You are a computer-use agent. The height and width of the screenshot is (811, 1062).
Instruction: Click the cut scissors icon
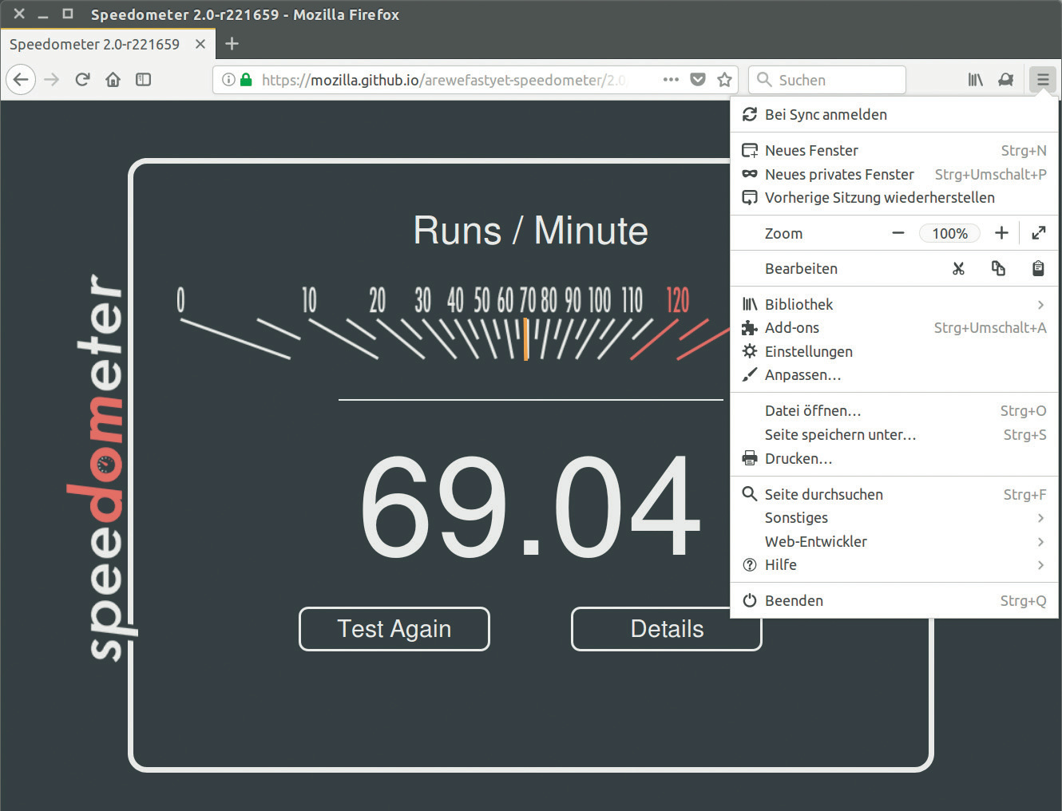pyautogui.click(x=958, y=268)
